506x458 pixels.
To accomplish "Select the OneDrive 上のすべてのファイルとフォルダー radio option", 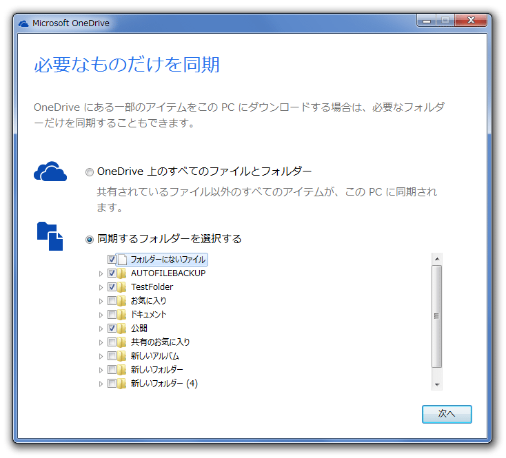I will point(90,172).
